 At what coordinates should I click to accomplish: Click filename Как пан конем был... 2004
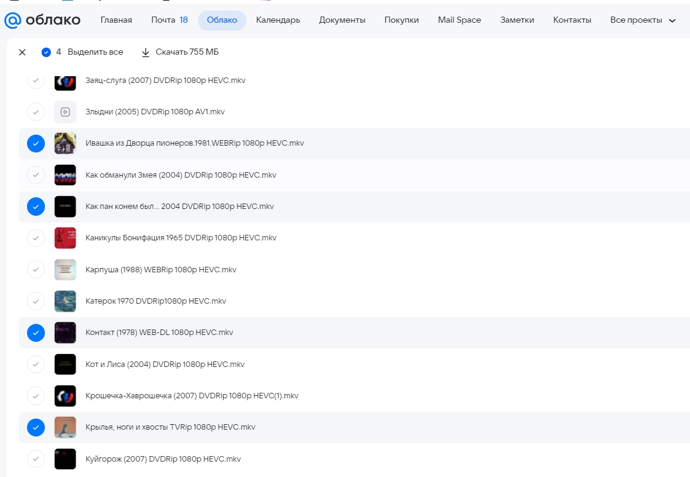point(179,206)
